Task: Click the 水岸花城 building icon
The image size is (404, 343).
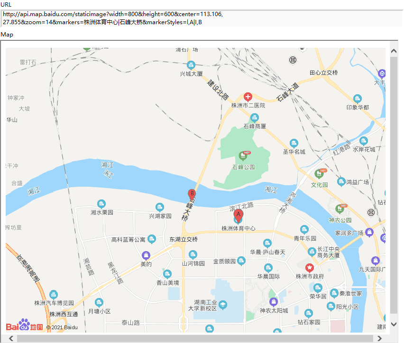Action: 363,141
